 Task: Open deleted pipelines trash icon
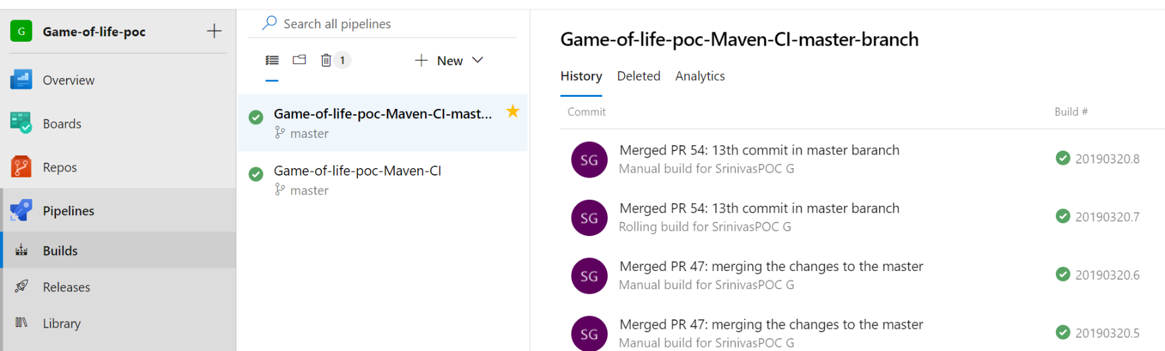tap(326, 60)
